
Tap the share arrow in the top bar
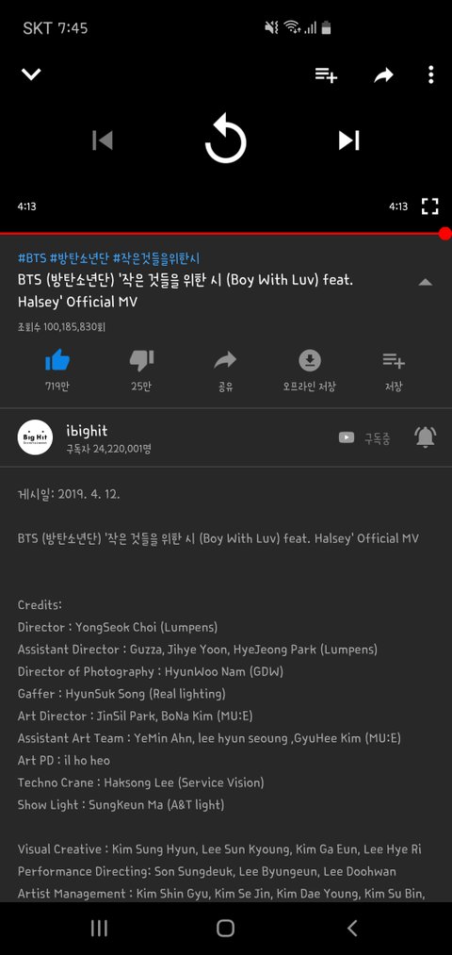383,74
